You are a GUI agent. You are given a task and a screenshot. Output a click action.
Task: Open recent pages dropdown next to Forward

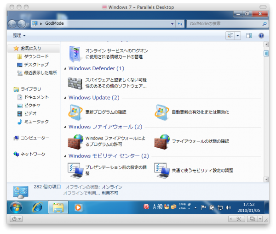(28, 24)
